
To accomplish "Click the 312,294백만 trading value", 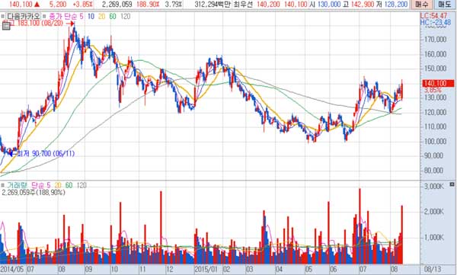I will [213, 5].
